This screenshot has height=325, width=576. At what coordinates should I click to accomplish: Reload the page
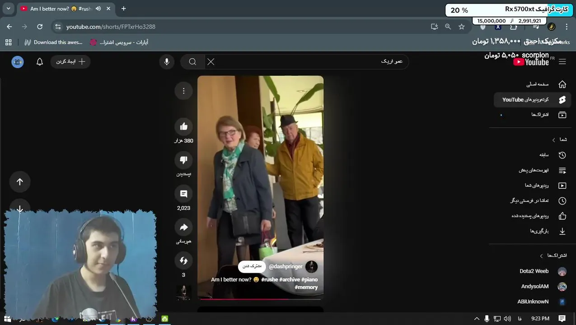point(40,27)
